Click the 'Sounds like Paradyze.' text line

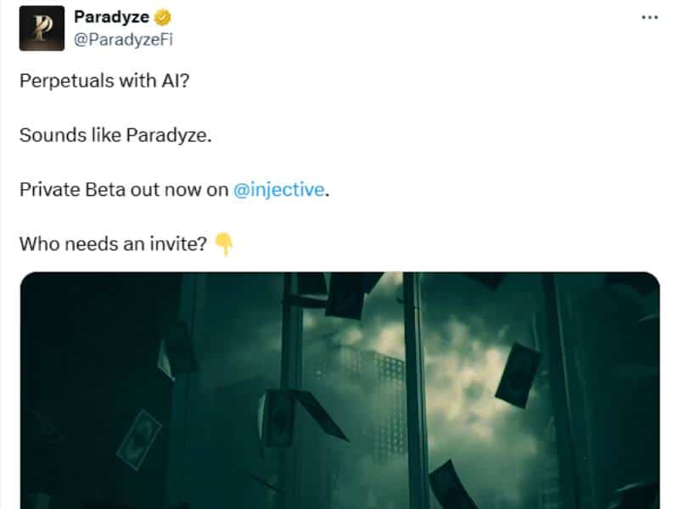[x=115, y=135]
